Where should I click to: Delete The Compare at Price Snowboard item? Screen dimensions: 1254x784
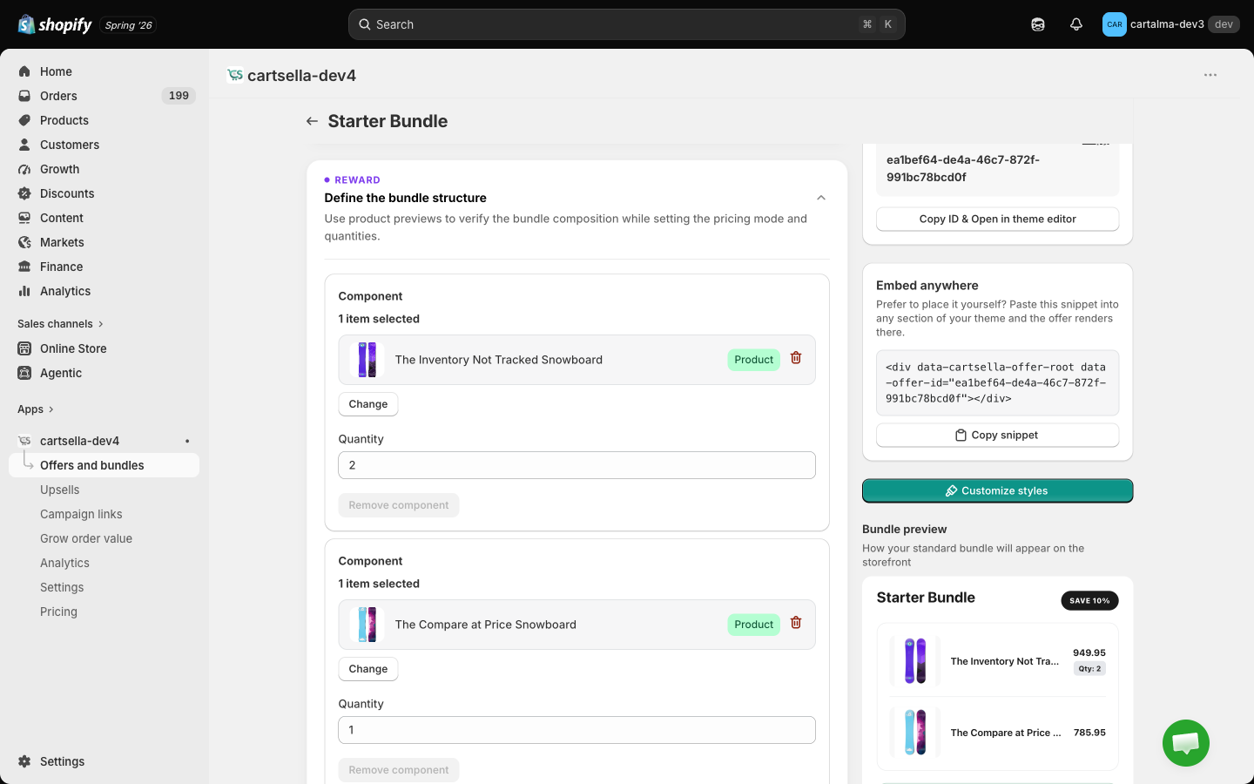tap(796, 623)
